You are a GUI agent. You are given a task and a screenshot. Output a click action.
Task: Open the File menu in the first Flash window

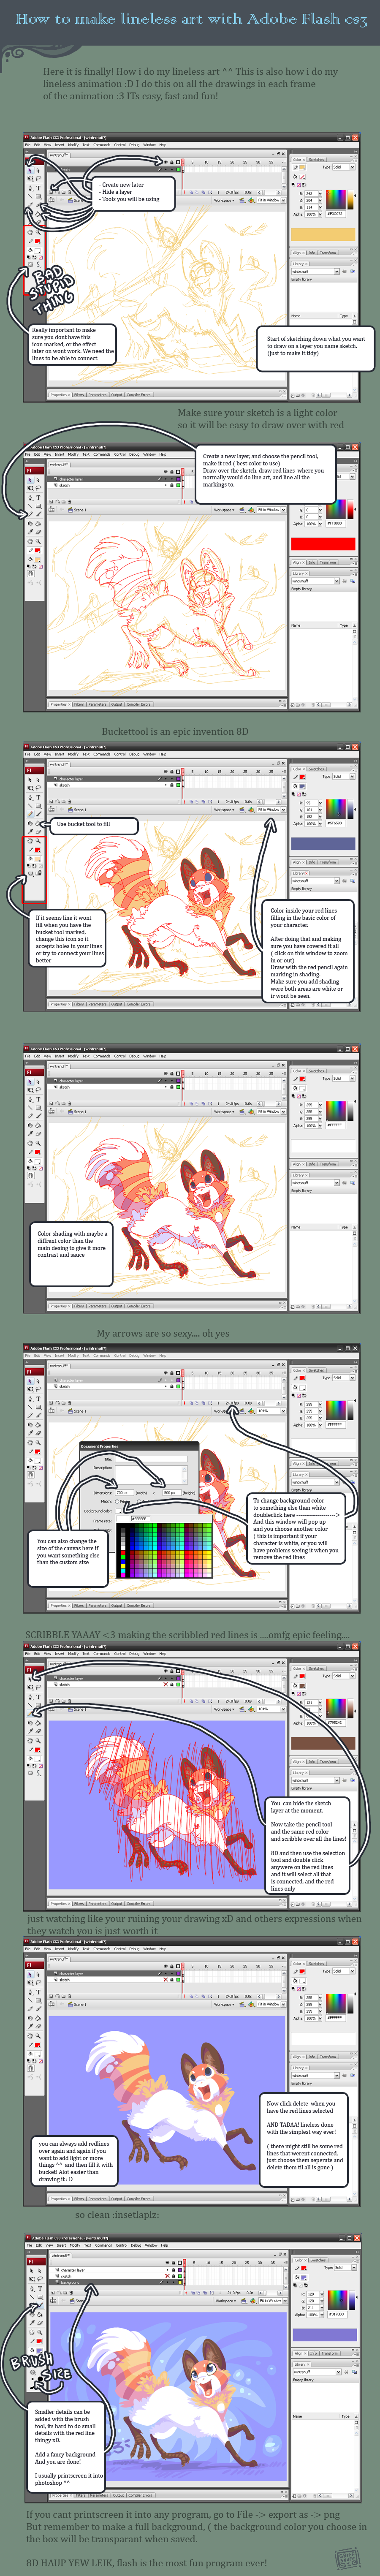(28, 145)
